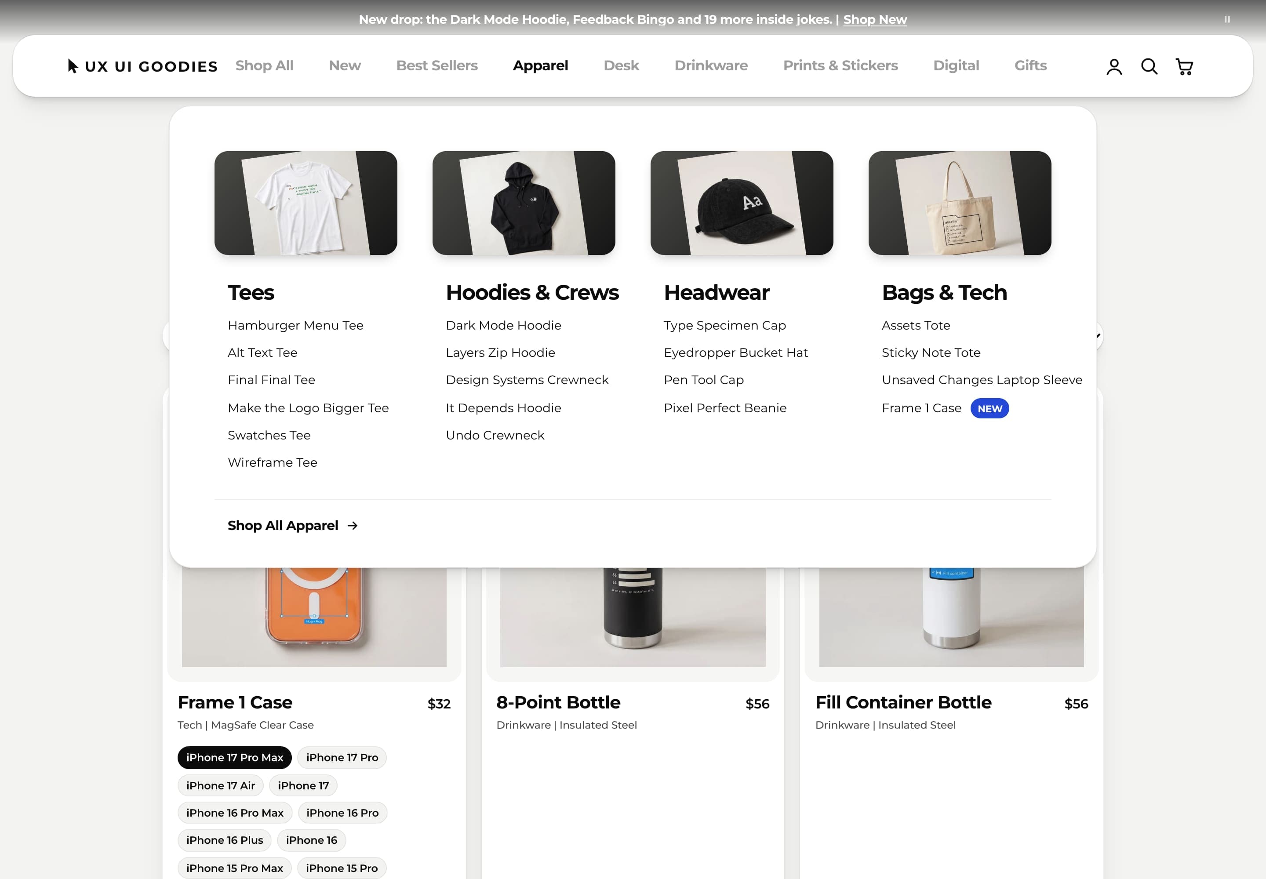Select the iPhone 16 Pro option
This screenshot has height=879, width=1266.
pos(342,813)
